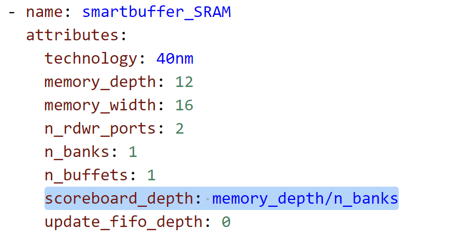Screen dimensions: 465x236
Task: Click the technology key
Action: point(91,59)
